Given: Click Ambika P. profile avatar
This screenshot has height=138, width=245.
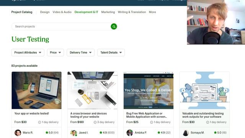Looking at the screenshot, I should (x=129, y=133).
